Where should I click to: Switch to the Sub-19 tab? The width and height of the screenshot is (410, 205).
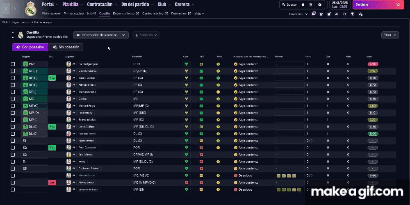click(91, 14)
